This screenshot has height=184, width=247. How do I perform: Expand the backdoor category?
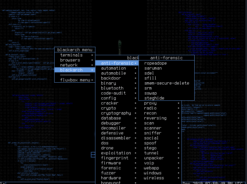pyautogui.click(x=117, y=78)
